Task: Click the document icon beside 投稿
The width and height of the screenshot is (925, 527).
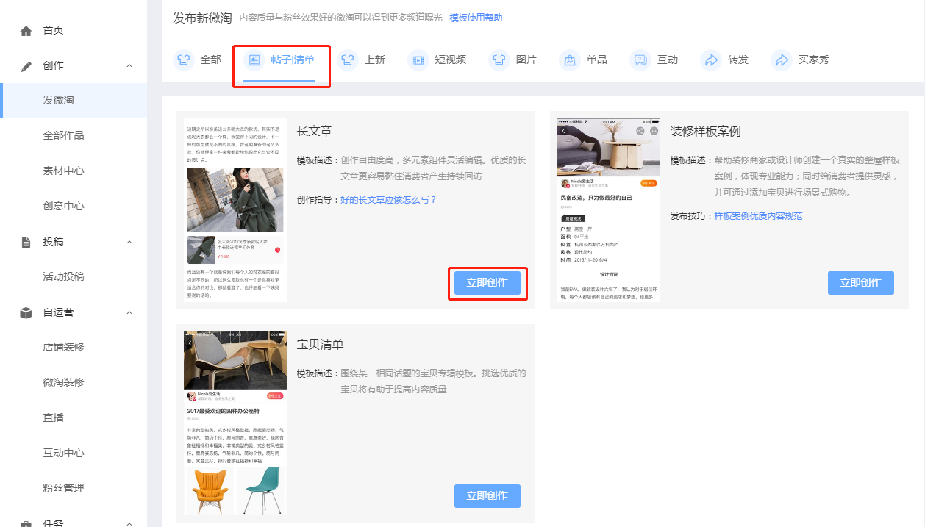Action: click(26, 243)
